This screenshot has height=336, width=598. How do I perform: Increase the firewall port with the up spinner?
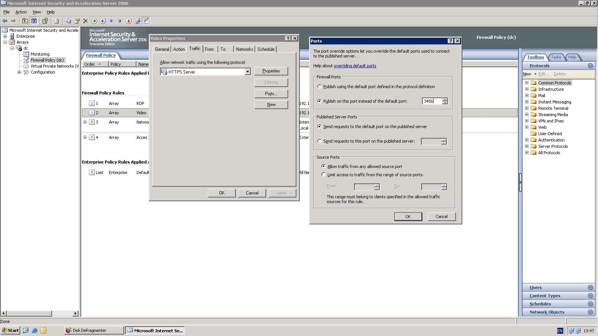444,100
